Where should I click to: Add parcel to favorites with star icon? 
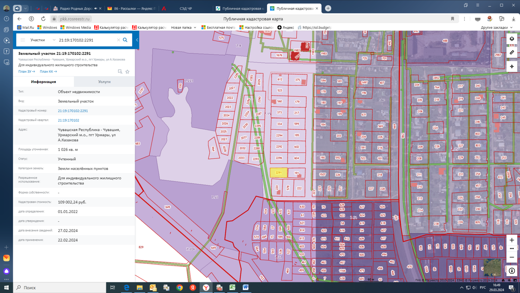[127, 72]
